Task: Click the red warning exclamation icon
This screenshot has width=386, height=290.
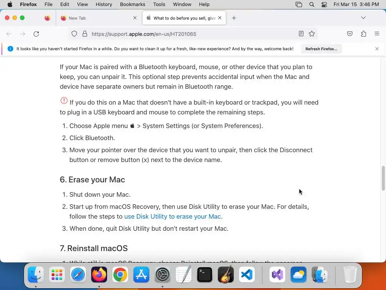Action: [x=64, y=100]
